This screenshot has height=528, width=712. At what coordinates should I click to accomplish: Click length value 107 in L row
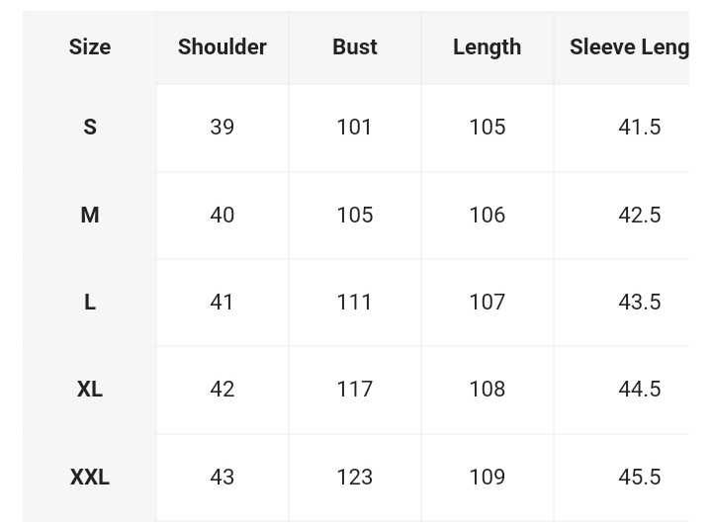pos(487,302)
